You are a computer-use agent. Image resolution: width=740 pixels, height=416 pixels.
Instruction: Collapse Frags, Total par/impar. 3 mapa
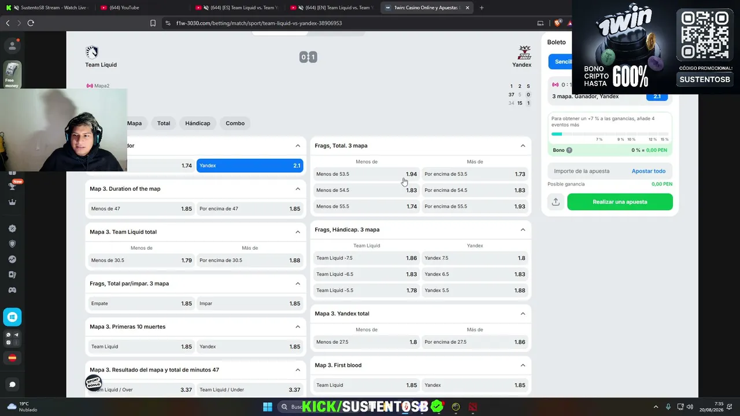[x=298, y=284]
